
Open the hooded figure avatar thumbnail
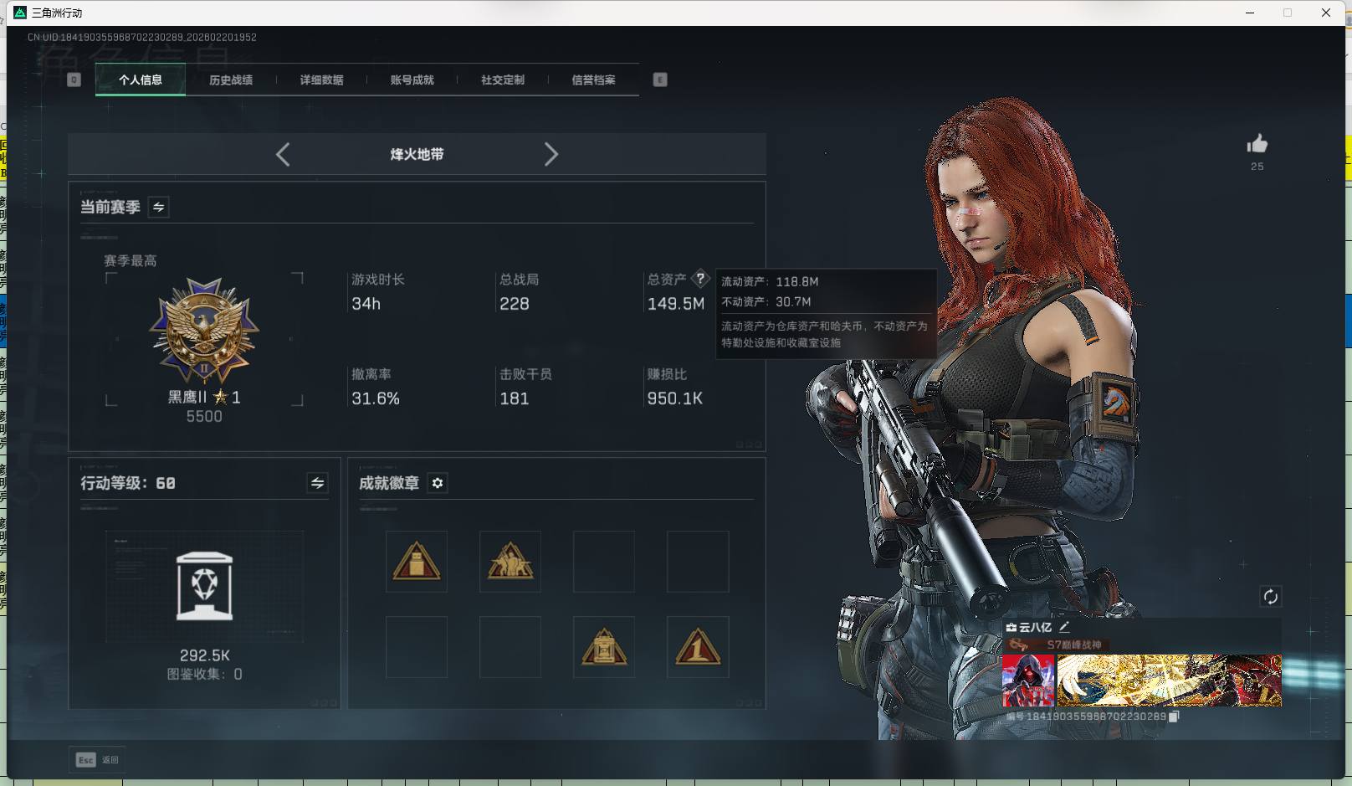point(1029,681)
